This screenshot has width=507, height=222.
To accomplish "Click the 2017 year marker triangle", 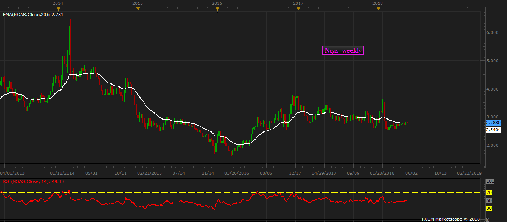I will click(x=298, y=9).
